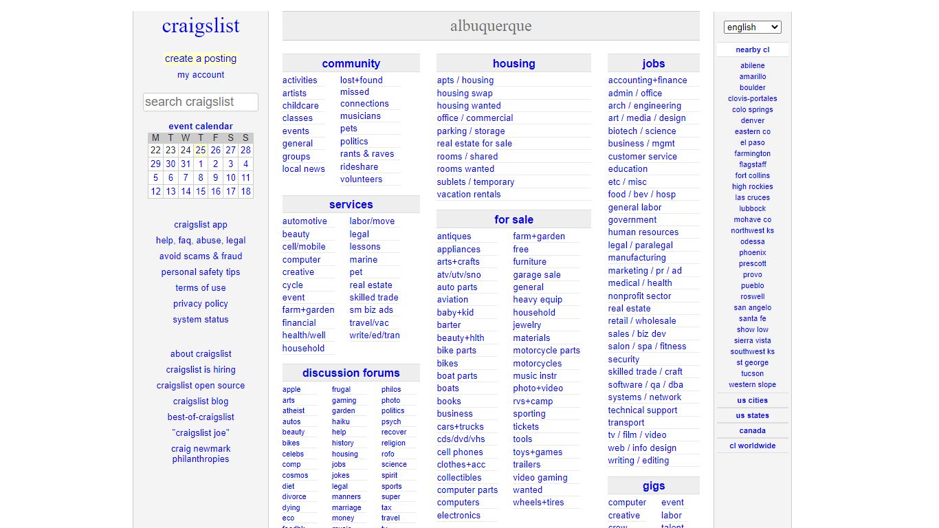Open furniture for sale category

(x=530, y=262)
